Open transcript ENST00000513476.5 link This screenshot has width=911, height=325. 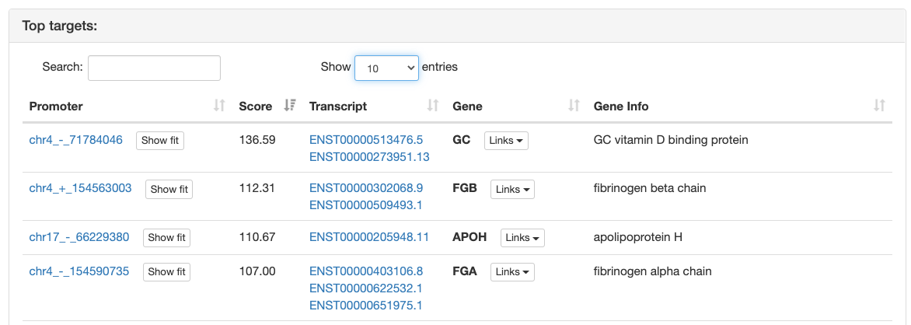pyautogui.click(x=365, y=140)
